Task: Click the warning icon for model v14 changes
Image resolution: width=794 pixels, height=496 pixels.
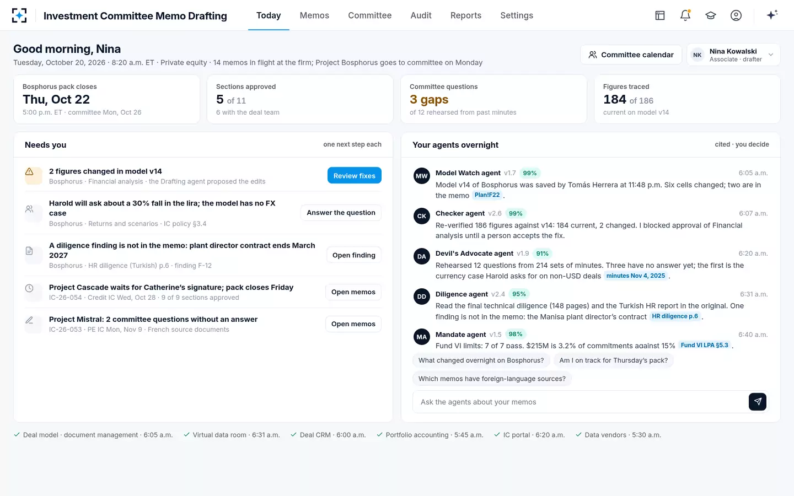Action: pos(30,172)
